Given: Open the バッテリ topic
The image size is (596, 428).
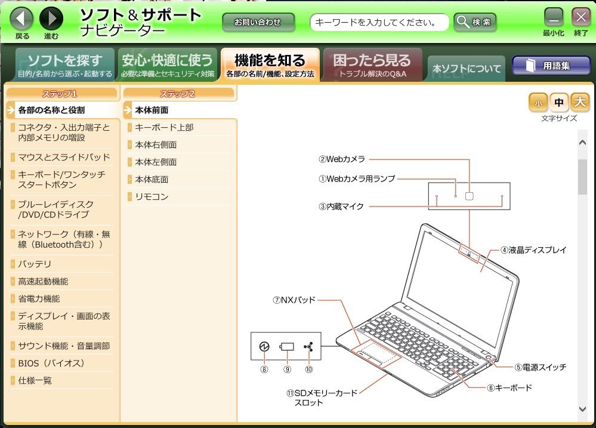Looking at the screenshot, I should (x=63, y=264).
